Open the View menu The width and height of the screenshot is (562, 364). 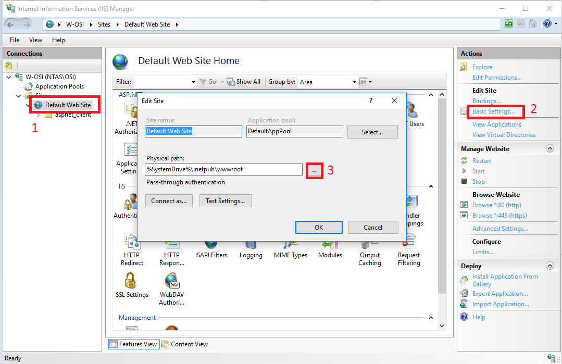point(35,40)
